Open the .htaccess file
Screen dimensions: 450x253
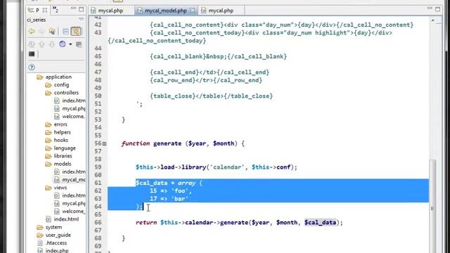56,243
